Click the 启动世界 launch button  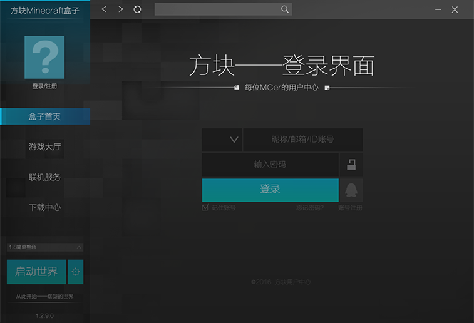(x=36, y=272)
